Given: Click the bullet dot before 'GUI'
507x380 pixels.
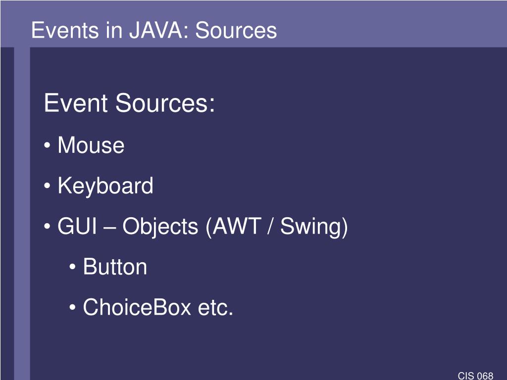Looking at the screenshot, I should click(47, 227).
